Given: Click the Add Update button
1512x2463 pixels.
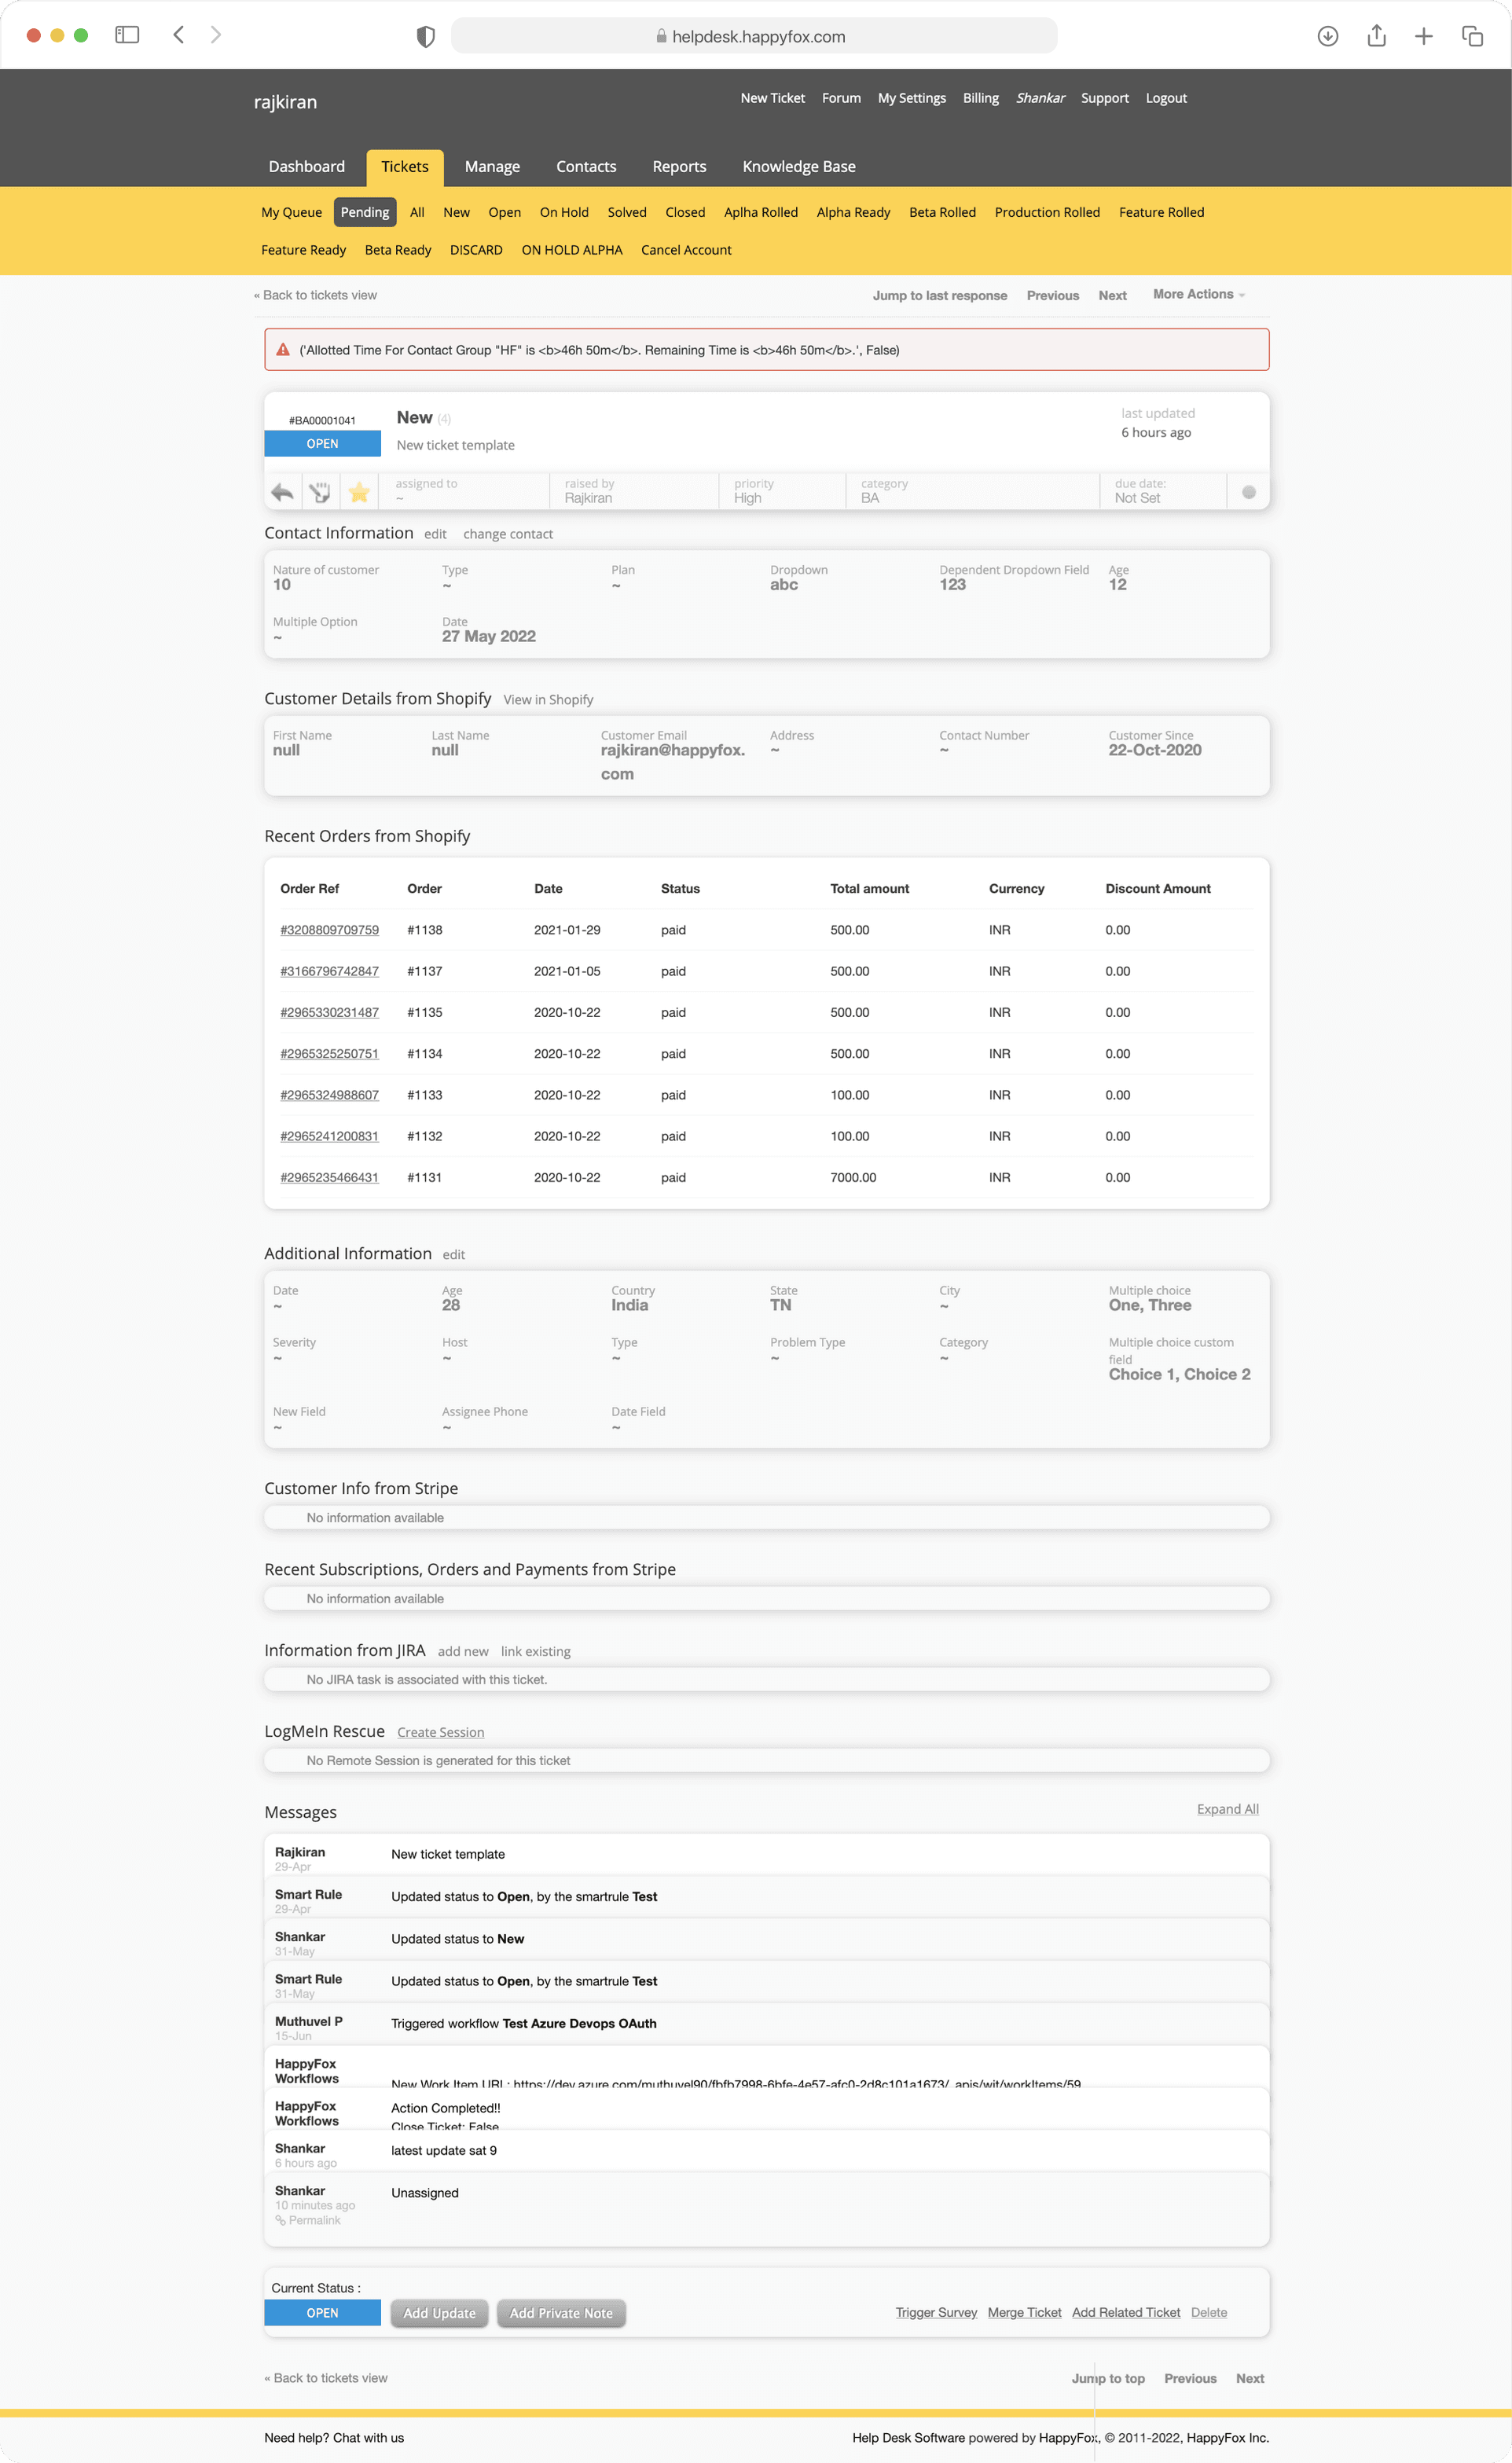Looking at the screenshot, I should coord(439,2313).
